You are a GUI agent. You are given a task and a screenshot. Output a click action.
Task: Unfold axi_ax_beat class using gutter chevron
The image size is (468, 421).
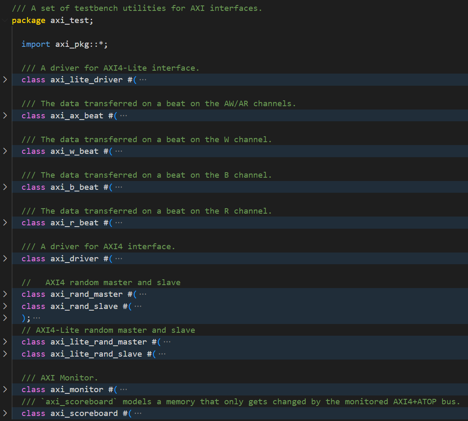[5, 115]
